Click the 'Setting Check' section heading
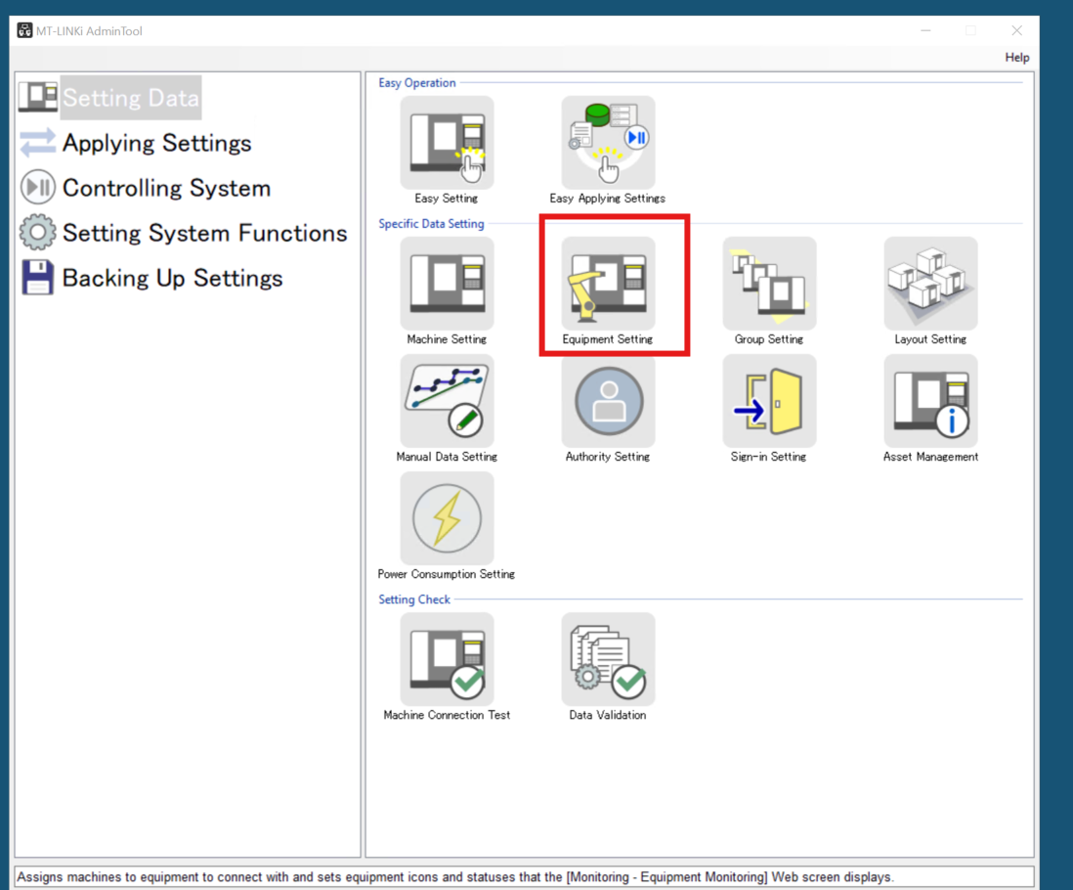 [414, 600]
